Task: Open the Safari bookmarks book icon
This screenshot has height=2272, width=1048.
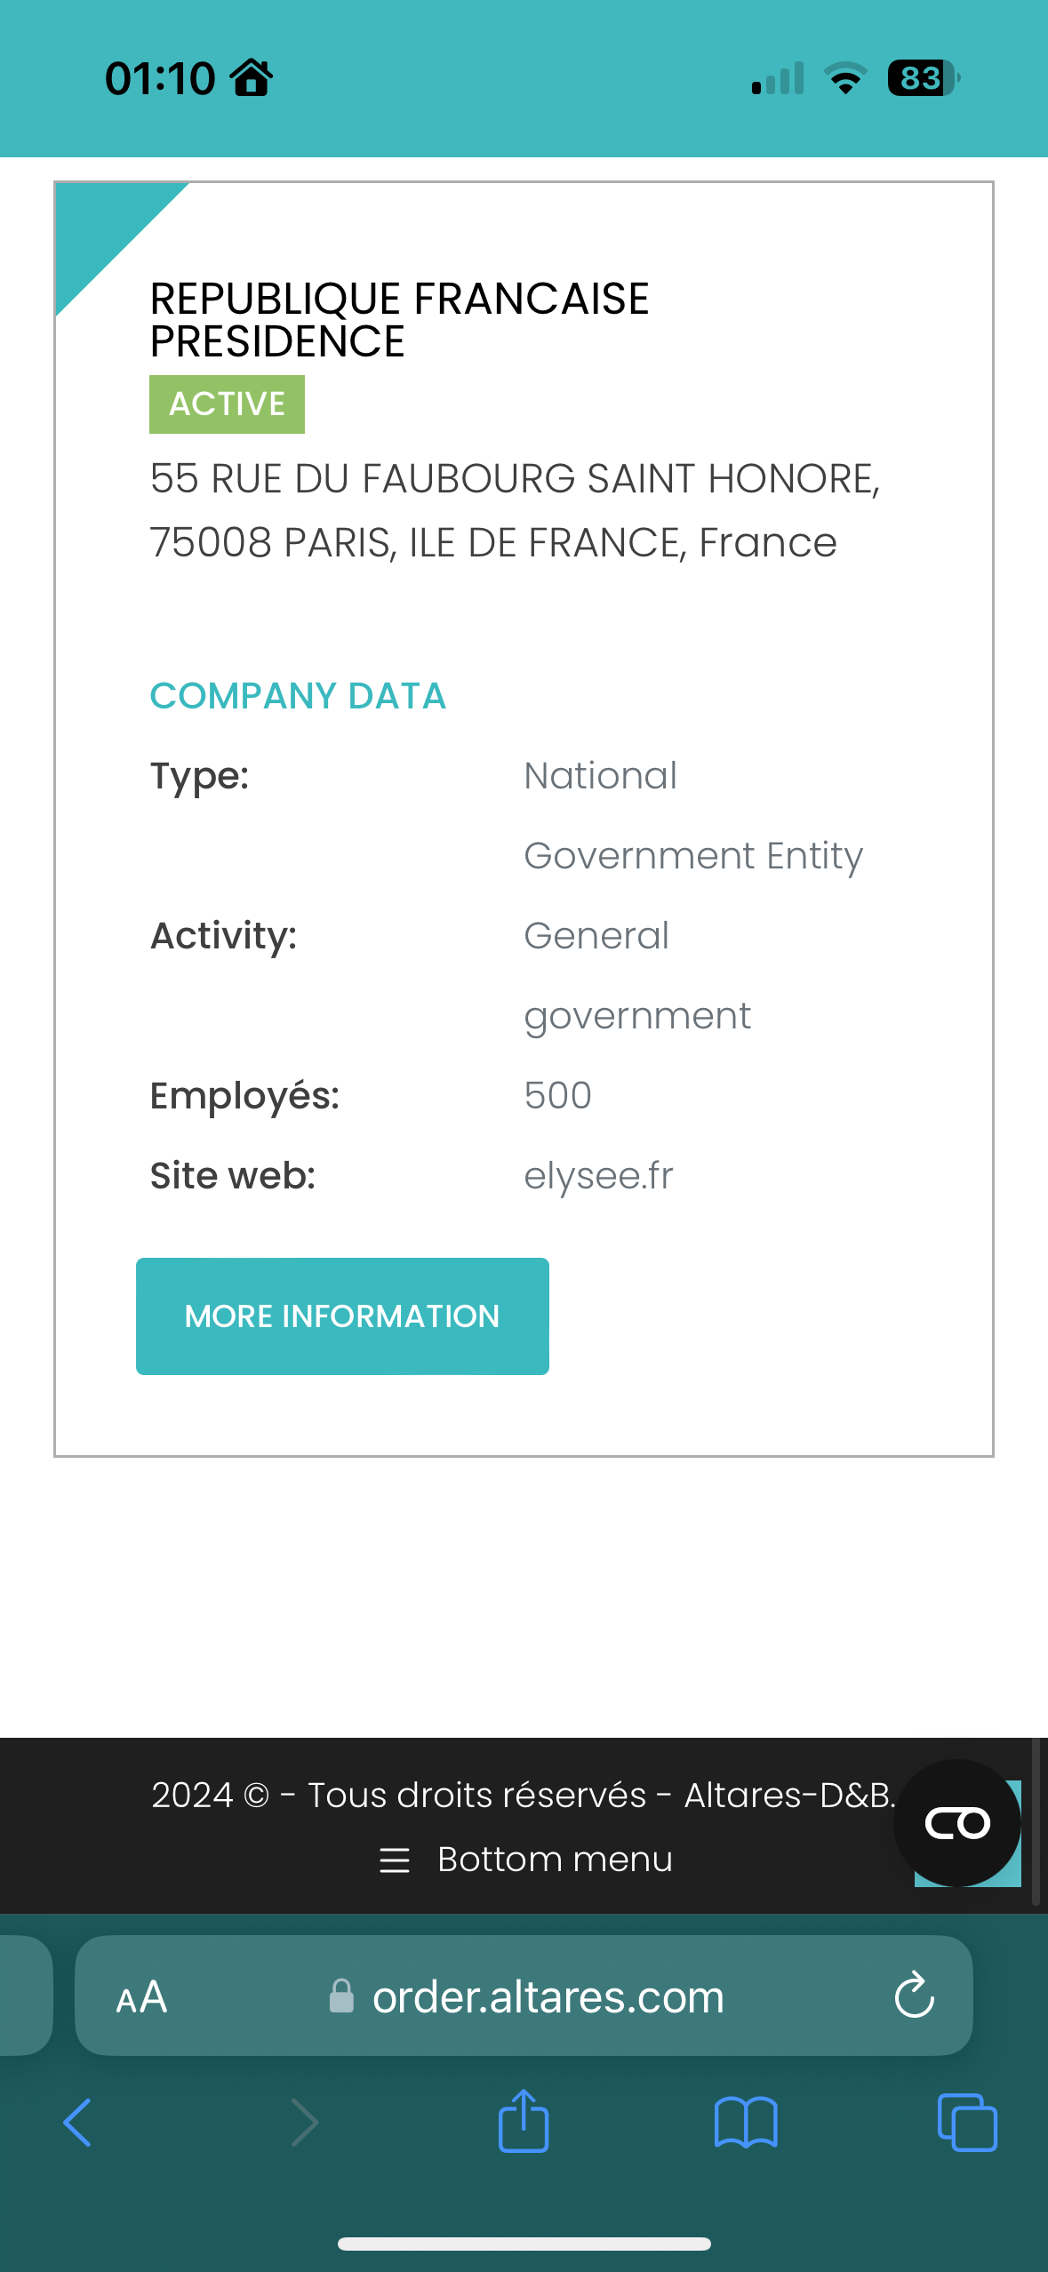Action: 746,2123
